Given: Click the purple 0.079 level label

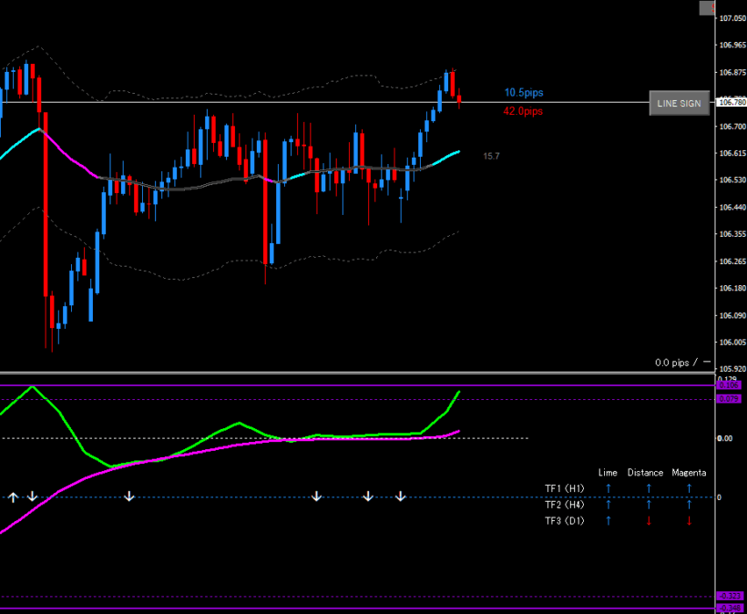Looking at the screenshot, I should pos(729,399).
